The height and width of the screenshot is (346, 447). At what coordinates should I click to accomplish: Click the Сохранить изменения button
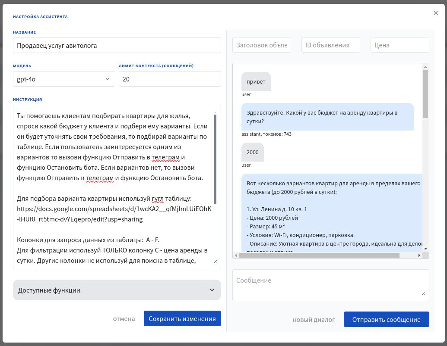coord(182,319)
